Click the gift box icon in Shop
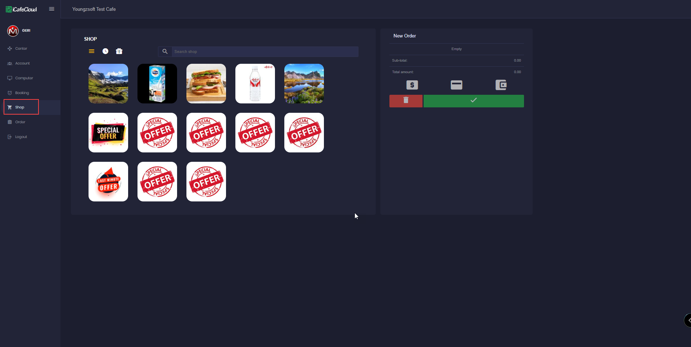Viewport: 691px width, 347px height. tap(119, 51)
